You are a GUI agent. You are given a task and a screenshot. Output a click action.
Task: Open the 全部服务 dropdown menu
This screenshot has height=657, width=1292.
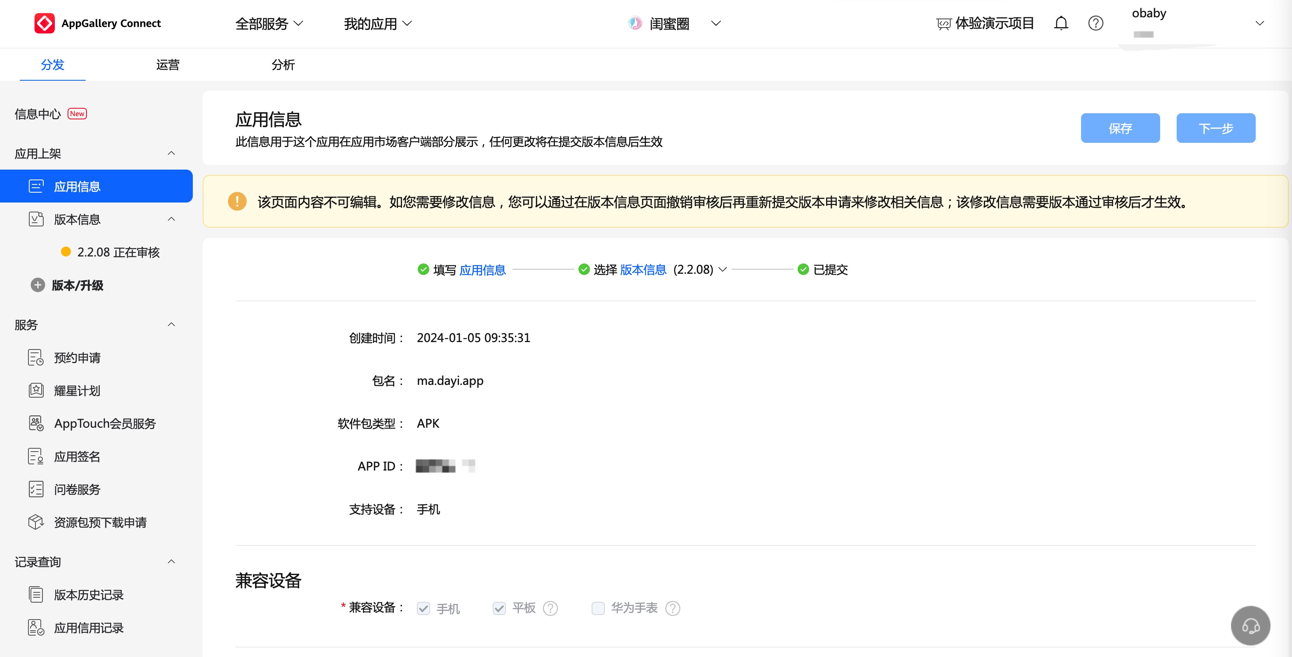(x=269, y=23)
